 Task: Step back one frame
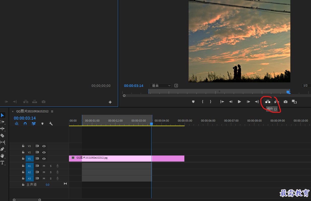(230, 102)
